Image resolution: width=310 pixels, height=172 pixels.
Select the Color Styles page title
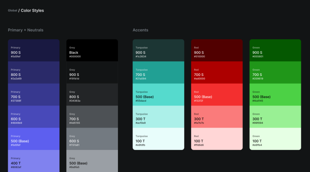[32, 10]
